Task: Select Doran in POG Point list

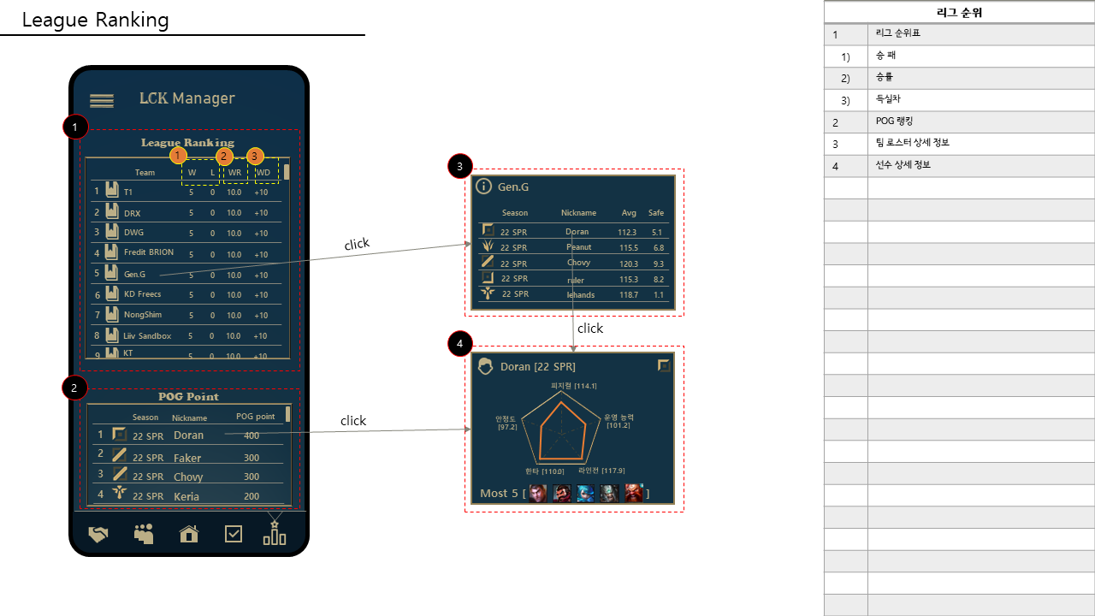Action: (188, 435)
